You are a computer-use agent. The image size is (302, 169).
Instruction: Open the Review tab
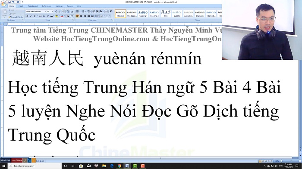point(69,6)
